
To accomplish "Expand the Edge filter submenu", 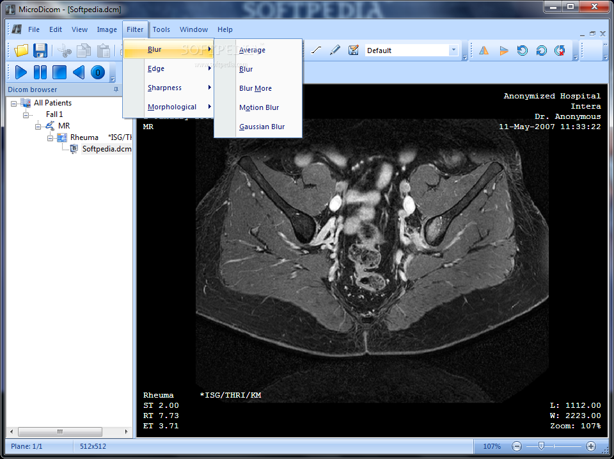I will point(168,68).
